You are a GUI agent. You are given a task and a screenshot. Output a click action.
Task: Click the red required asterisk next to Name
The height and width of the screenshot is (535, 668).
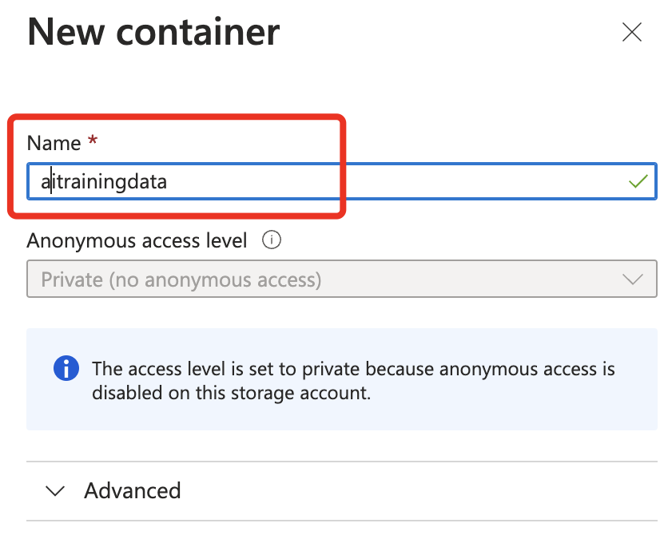pos(93,140)
